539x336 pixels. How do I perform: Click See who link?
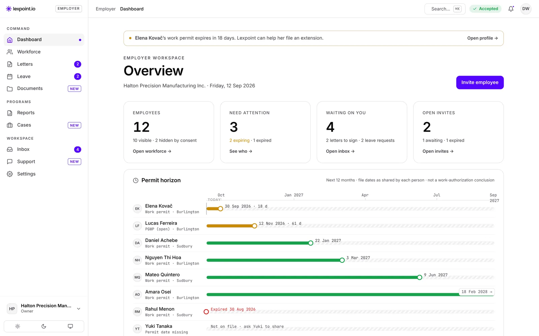click(241, 151)
